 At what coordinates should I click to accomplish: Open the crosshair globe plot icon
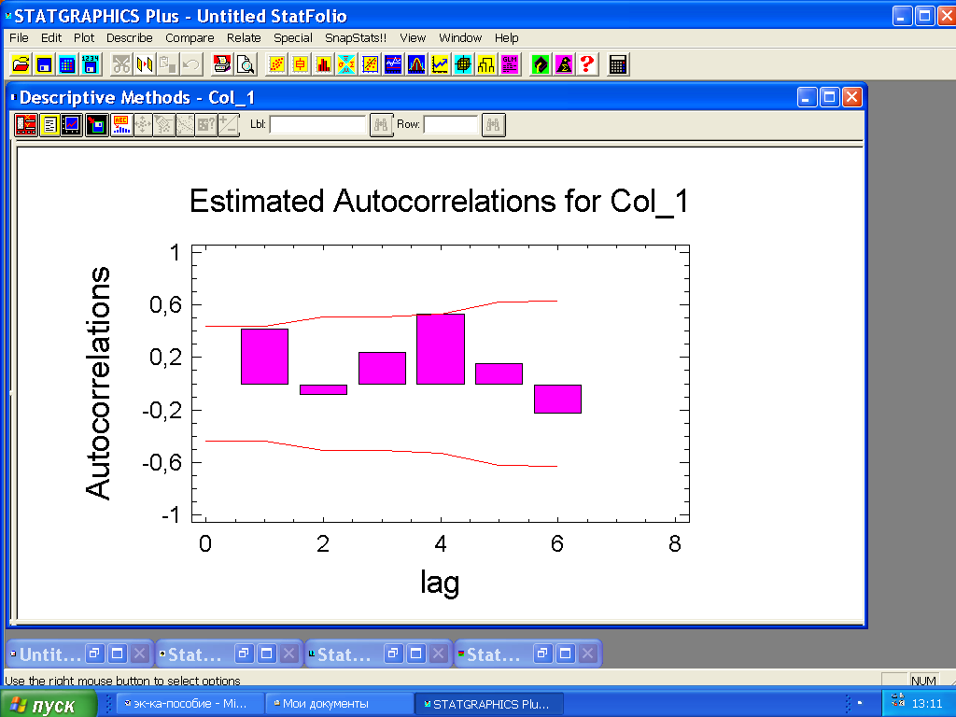click(463, 64)
